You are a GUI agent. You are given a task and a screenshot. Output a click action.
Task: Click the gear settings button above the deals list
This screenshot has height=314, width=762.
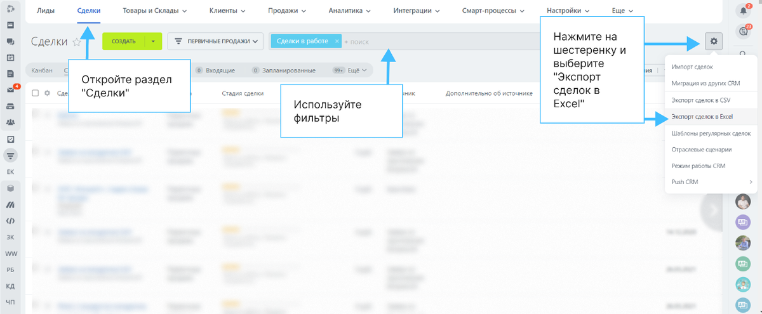(714, 41)
